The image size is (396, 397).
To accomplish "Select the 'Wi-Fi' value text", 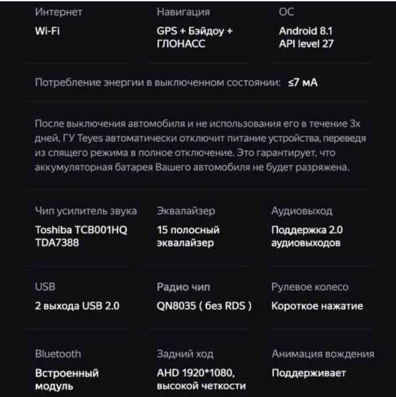I will [x=47, y=31].
